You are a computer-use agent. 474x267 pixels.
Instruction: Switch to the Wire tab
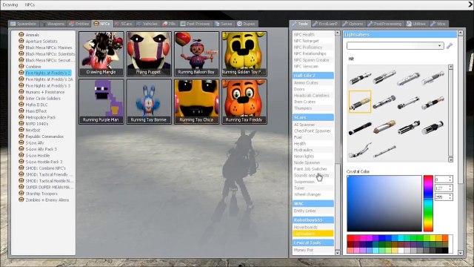click(x=438, y=24)
